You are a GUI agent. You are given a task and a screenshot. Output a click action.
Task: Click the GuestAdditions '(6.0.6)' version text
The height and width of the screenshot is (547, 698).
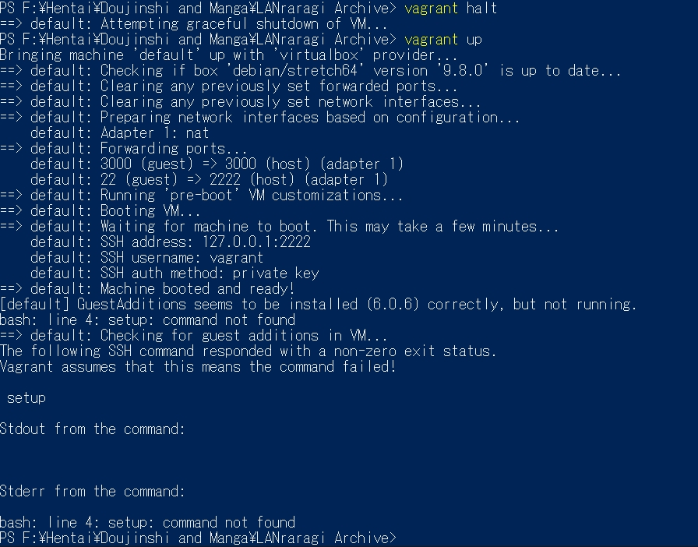pyautogui.click(x=393, y=304)
